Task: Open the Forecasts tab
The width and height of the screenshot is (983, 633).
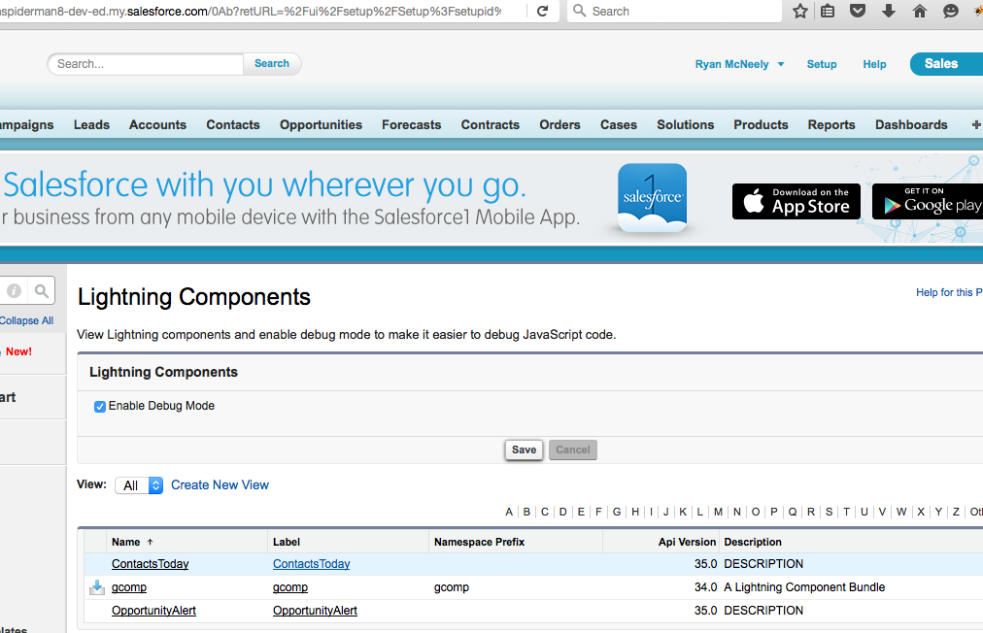Action: click(x=411, y=124)
